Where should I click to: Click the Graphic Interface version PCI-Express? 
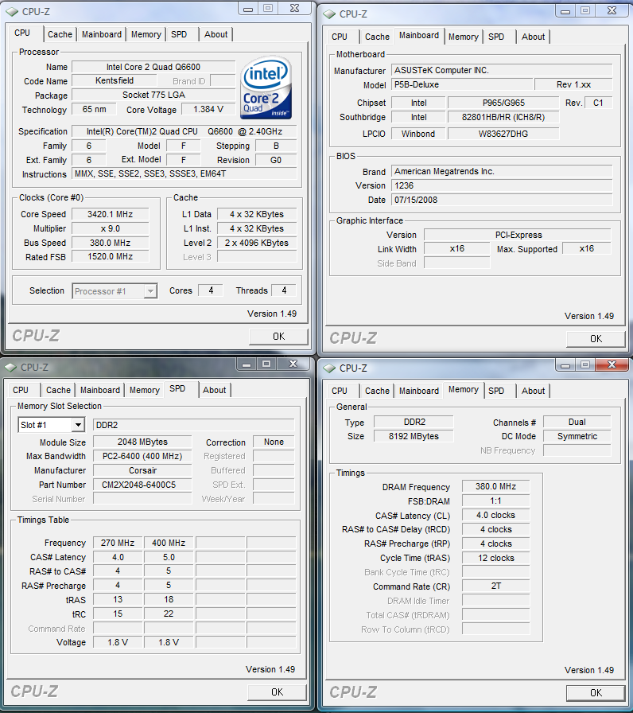[518, 235]
